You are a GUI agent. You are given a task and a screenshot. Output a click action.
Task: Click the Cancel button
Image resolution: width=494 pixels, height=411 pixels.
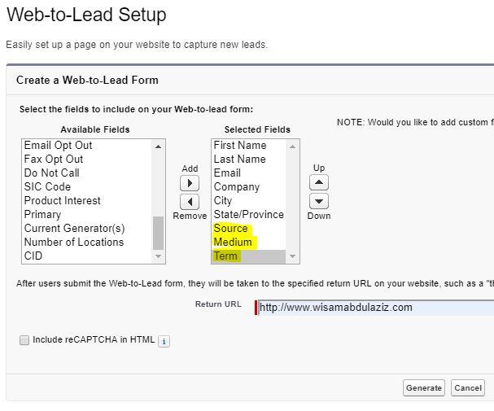[468, 387]
